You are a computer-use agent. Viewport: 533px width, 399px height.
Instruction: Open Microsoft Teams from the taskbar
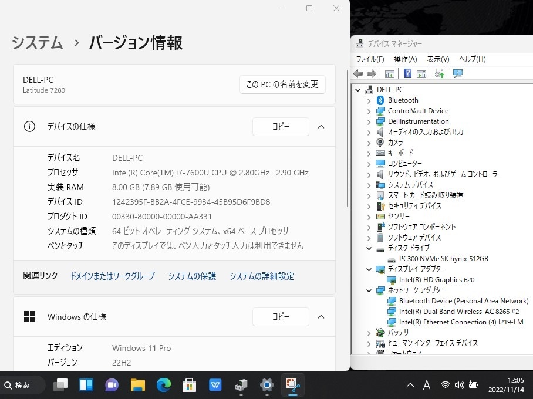112,385
